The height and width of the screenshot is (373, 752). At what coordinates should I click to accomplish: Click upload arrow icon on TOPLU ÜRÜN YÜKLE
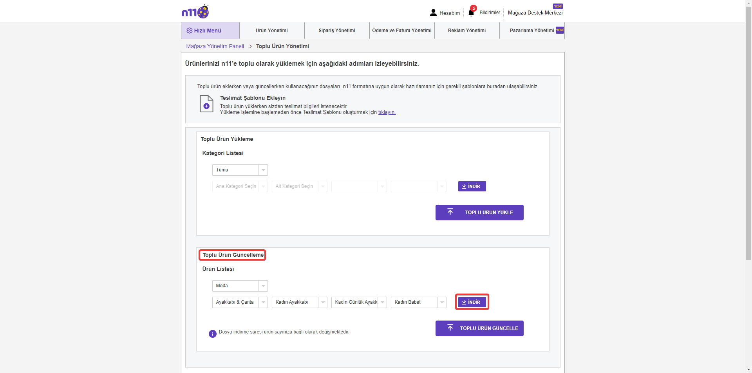tap(450, 212)
